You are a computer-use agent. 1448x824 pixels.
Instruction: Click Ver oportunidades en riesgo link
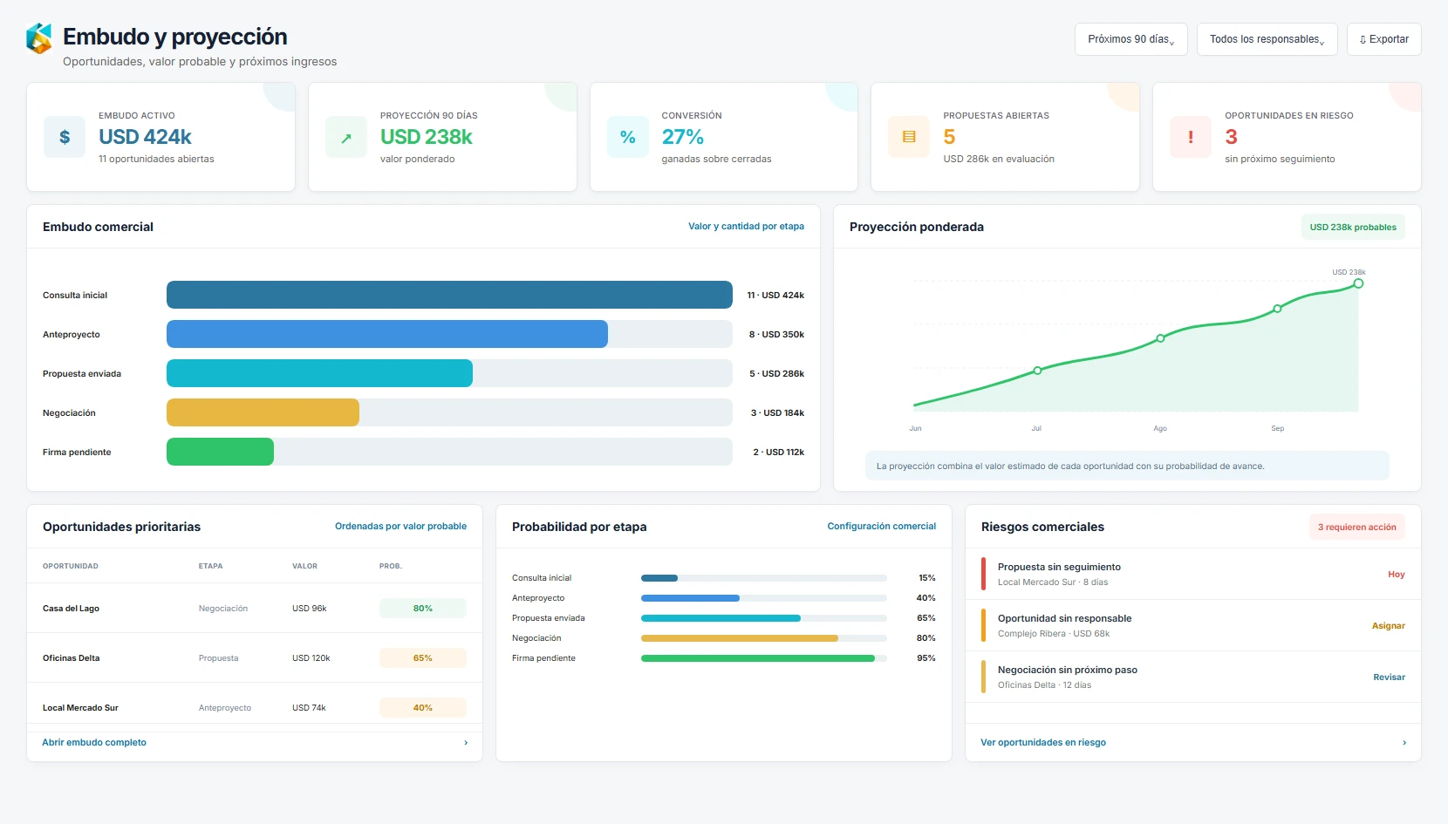point(1042,742)
